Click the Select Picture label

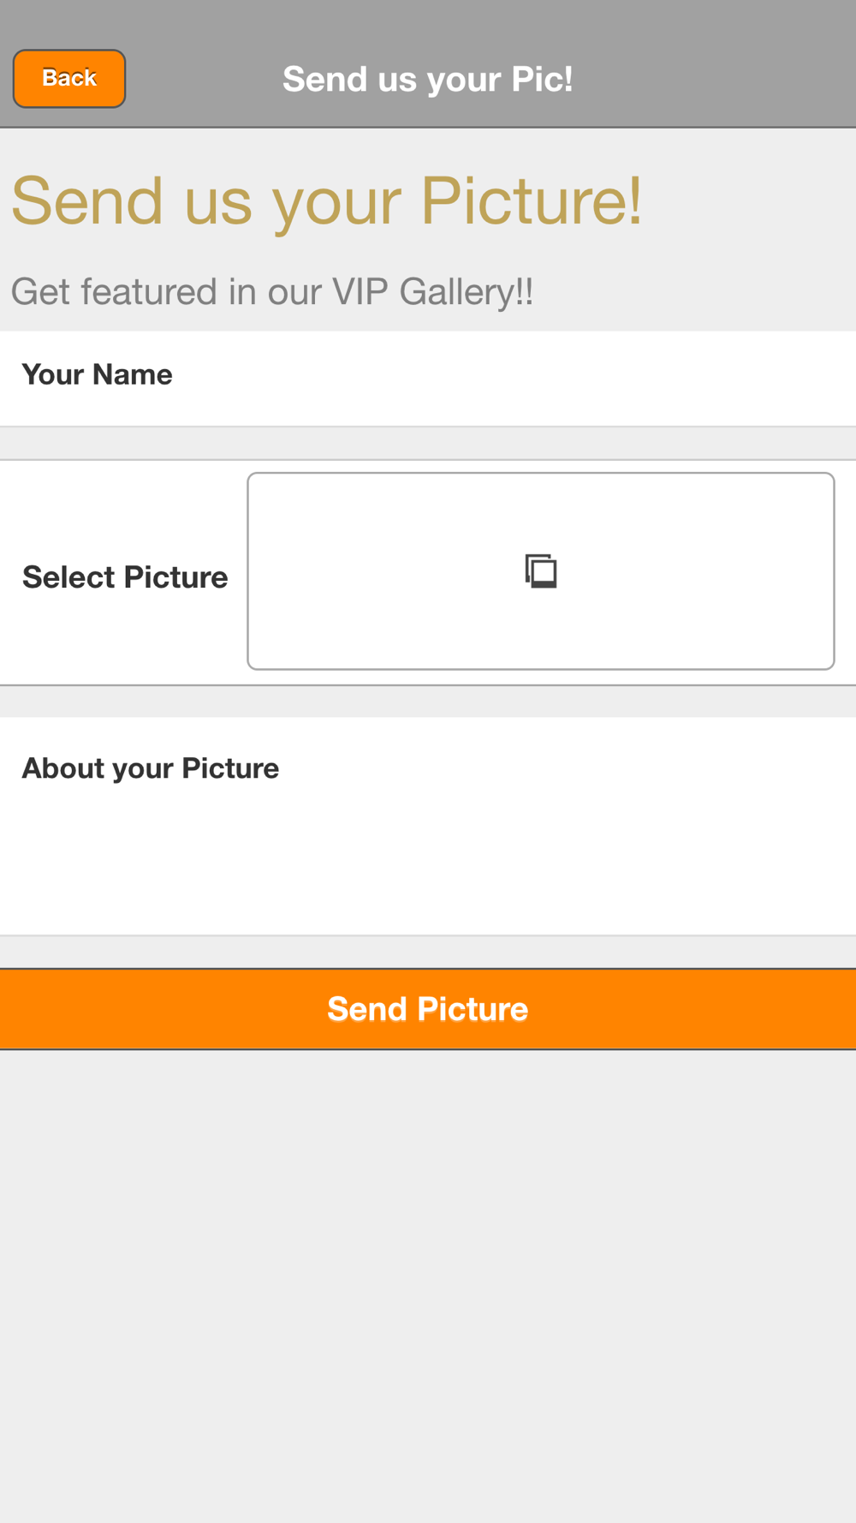coord(125,577)
